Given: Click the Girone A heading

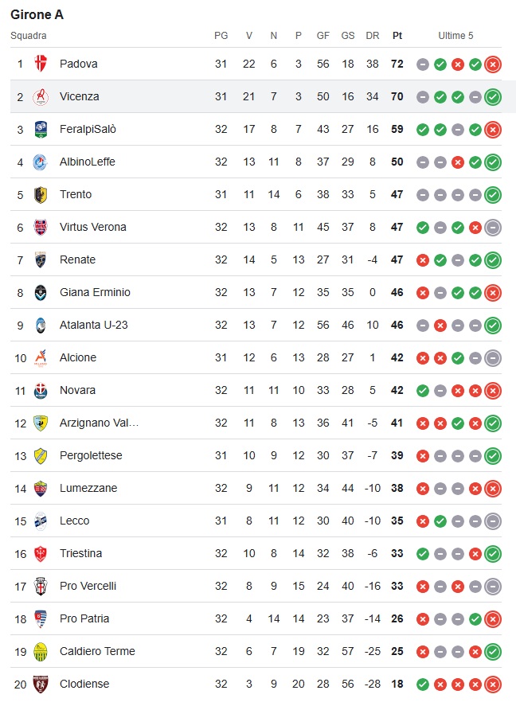Looking at the screenshot, I should coord(37,15).
